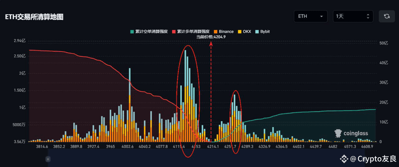Click the data zoom slider track
399x167 pixels.
click(187, 159)
